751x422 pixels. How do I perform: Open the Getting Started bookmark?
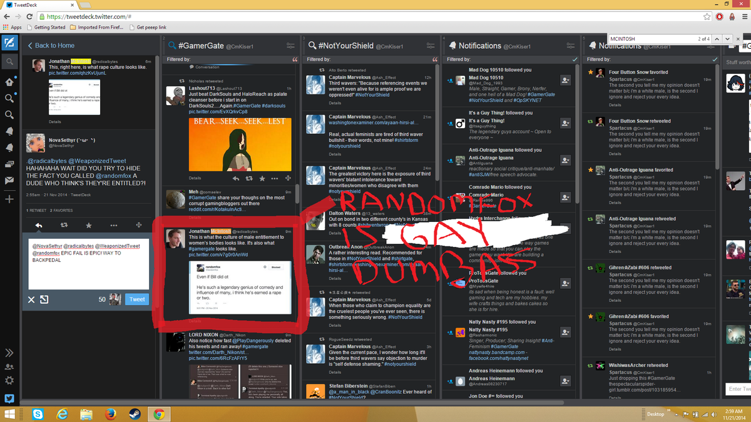[x=45, y=28]
